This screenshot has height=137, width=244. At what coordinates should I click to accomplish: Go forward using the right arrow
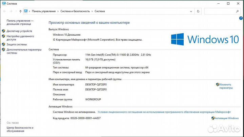(11, 11)
